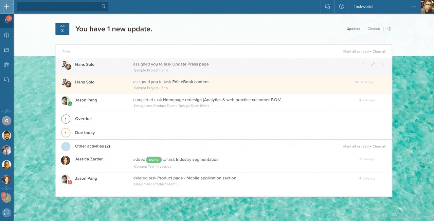Screen dimensions: 434x221
Task: Click Sample Project breadcrumb under Update Press page
Action: pyautogui.click(x=146, y=70)
